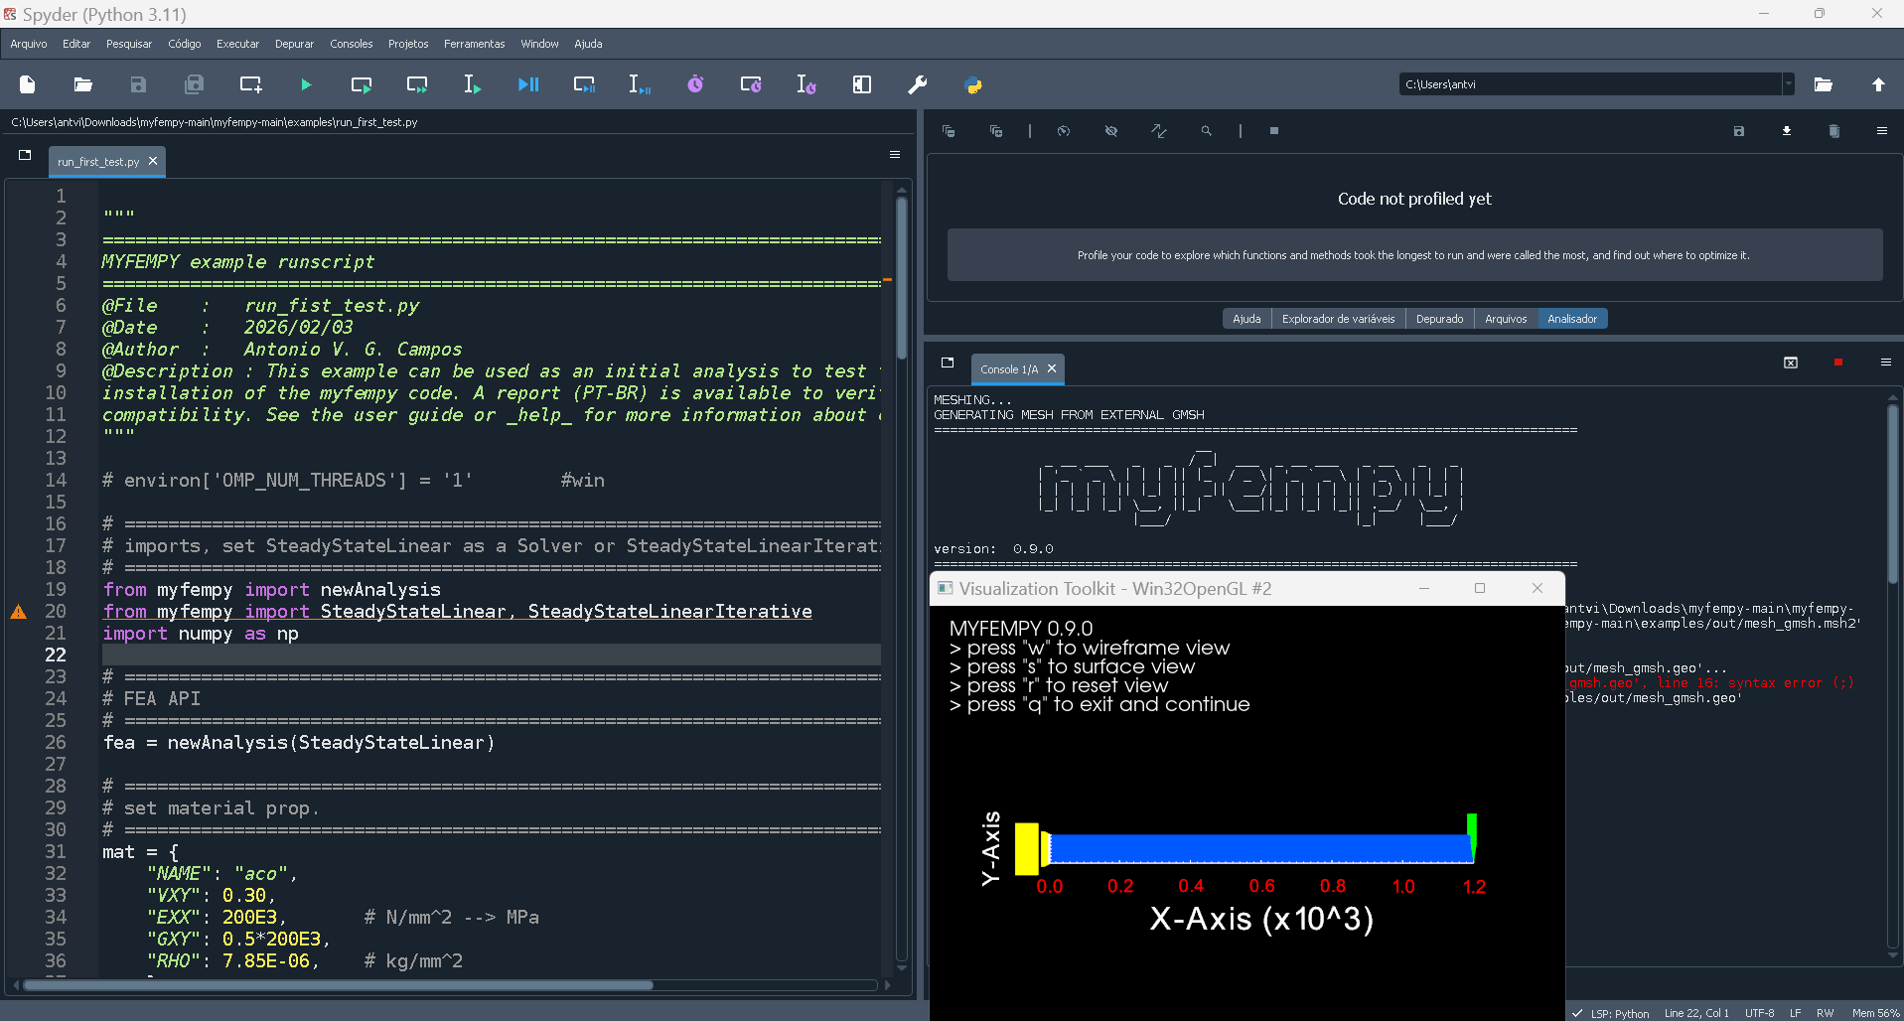
Task: Open the Arquivo menu
Action: pyautogui.click(x=29, y=44)
